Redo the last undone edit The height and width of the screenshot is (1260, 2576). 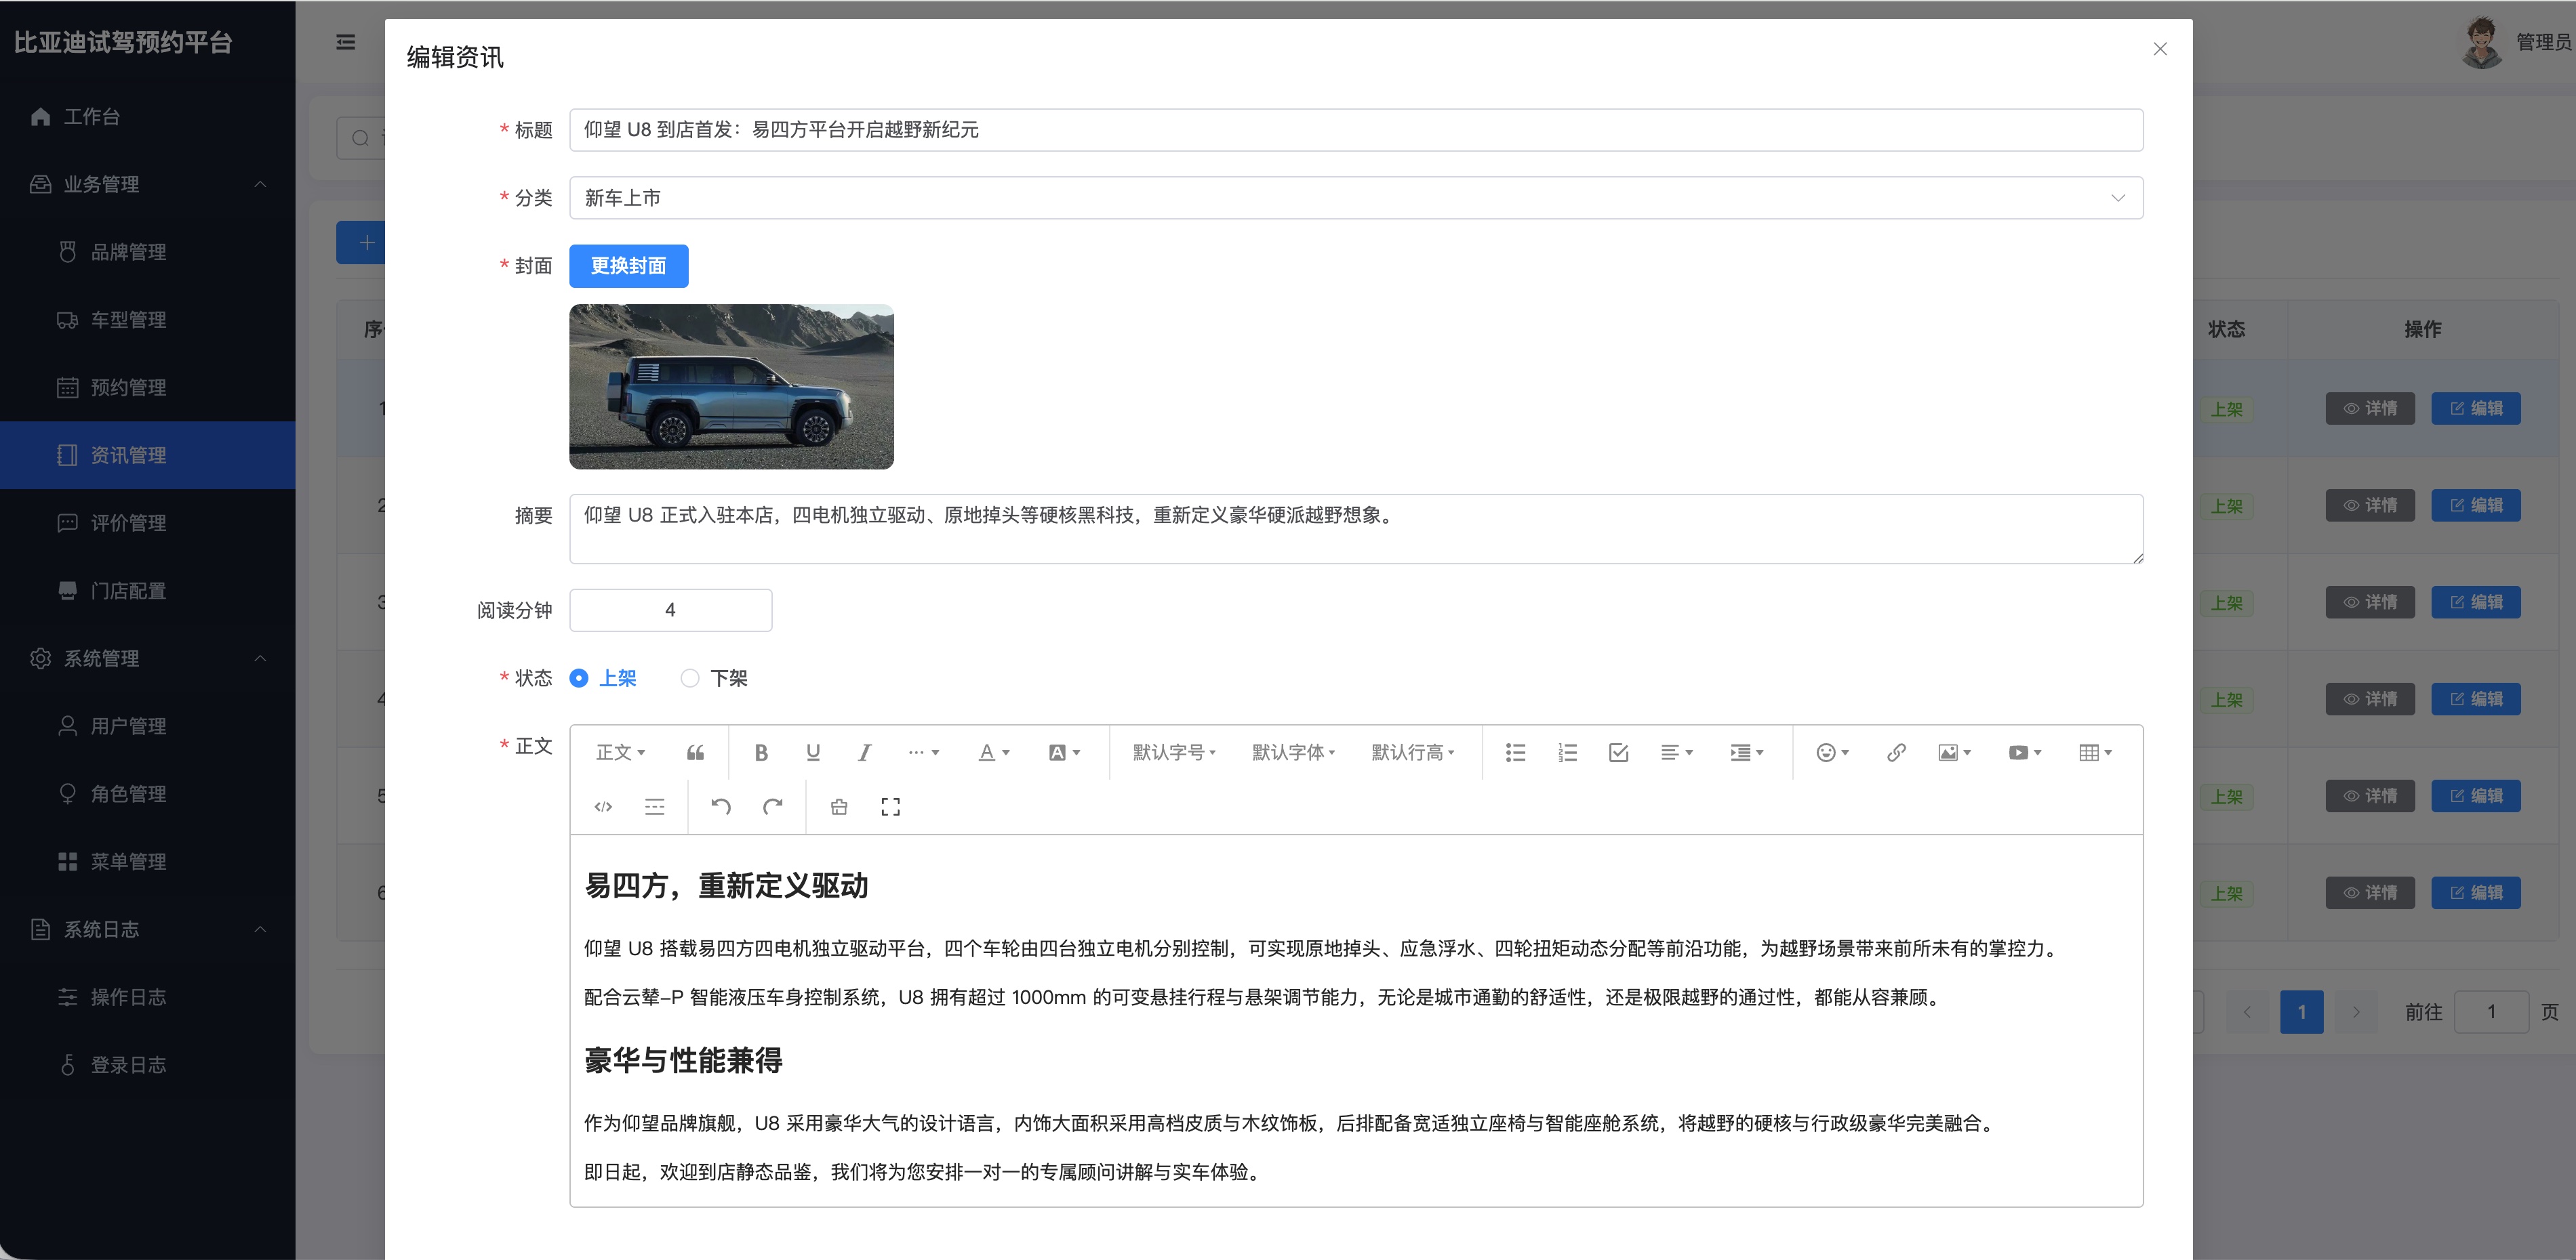coord(773,806)
